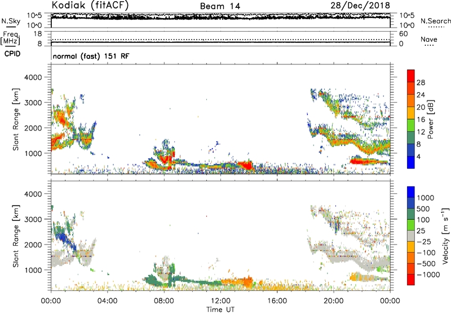
Task: Pick the blue bottom segment of power colorbar
Action: coord(411,162)
